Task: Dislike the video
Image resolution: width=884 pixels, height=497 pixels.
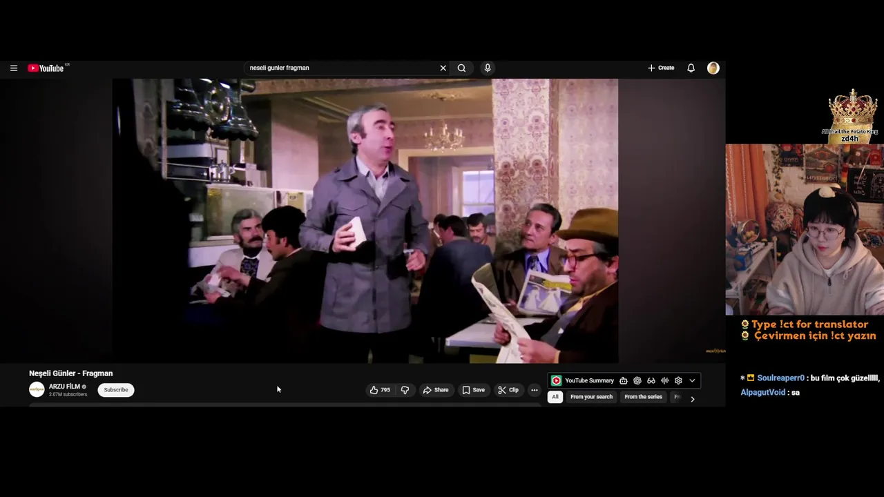Action: point(405,390)
